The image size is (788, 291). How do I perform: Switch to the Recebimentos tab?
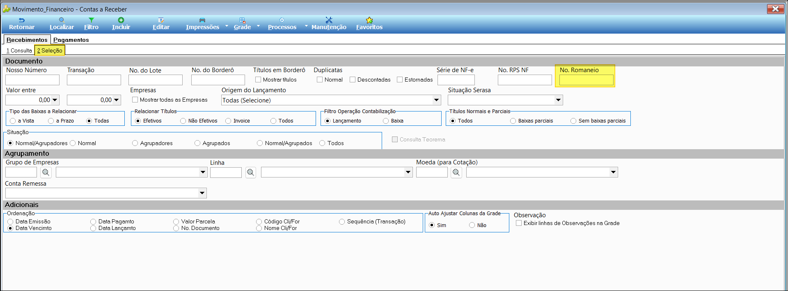point(27,40)
